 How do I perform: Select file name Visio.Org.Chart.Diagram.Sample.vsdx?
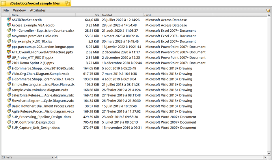tap(41, 74)
